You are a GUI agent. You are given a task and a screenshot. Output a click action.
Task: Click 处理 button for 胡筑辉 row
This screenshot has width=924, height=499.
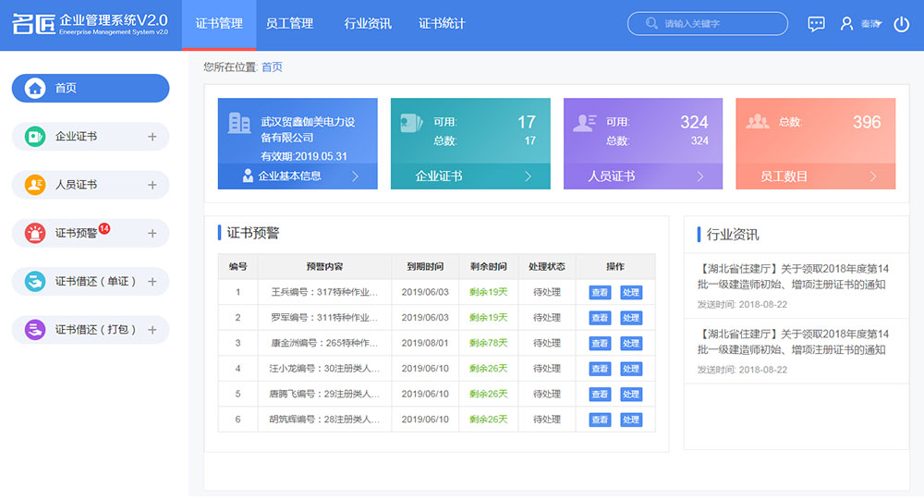631,420
